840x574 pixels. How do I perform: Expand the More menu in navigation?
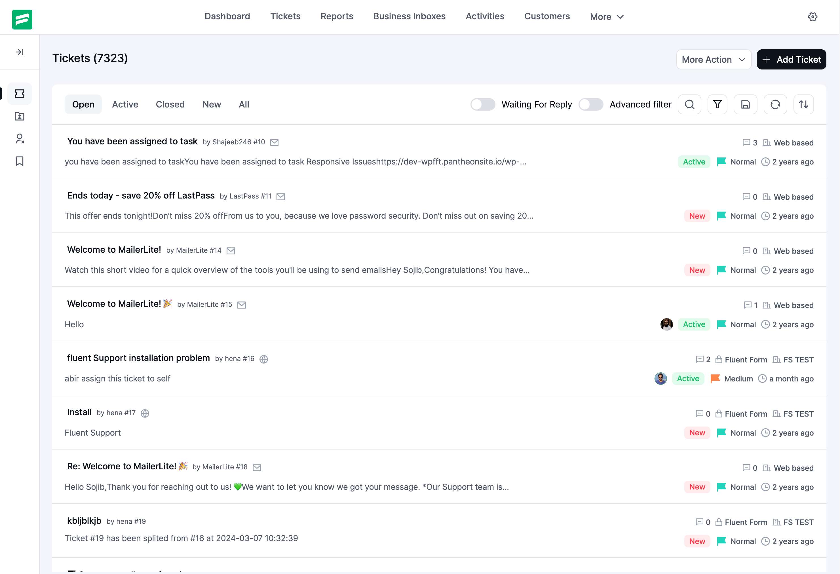pyautogui.click(x=607, y=17)
